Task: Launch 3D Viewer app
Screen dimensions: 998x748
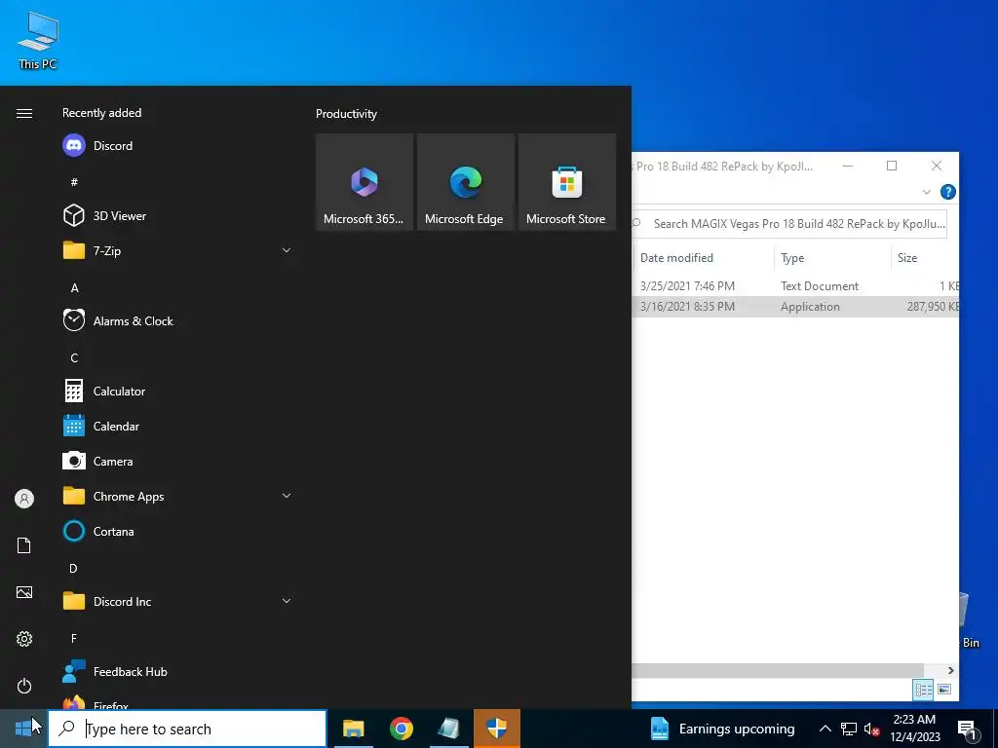Action: [x=177, y=215]
